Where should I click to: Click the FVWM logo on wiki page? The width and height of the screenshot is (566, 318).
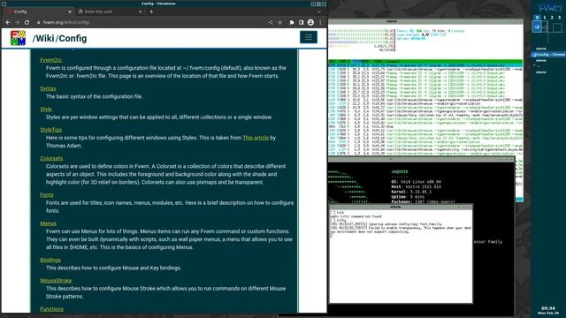[x=18, y=38]
